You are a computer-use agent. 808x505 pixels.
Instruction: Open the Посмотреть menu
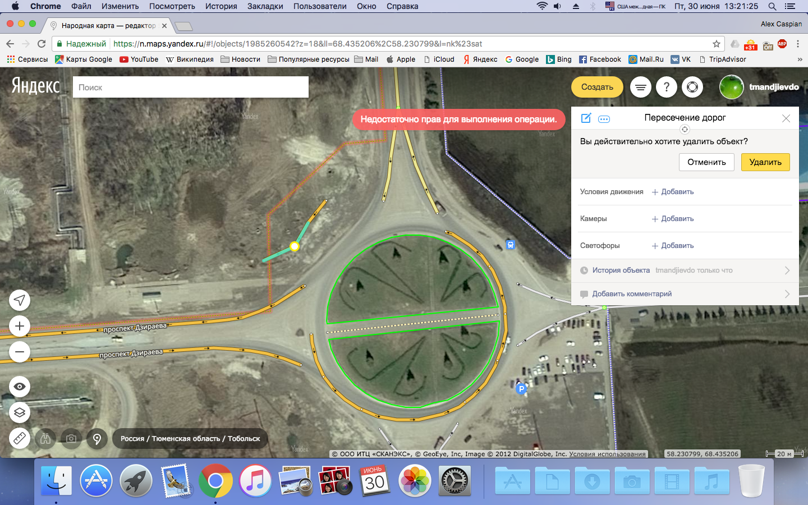[x=172, y=6]
